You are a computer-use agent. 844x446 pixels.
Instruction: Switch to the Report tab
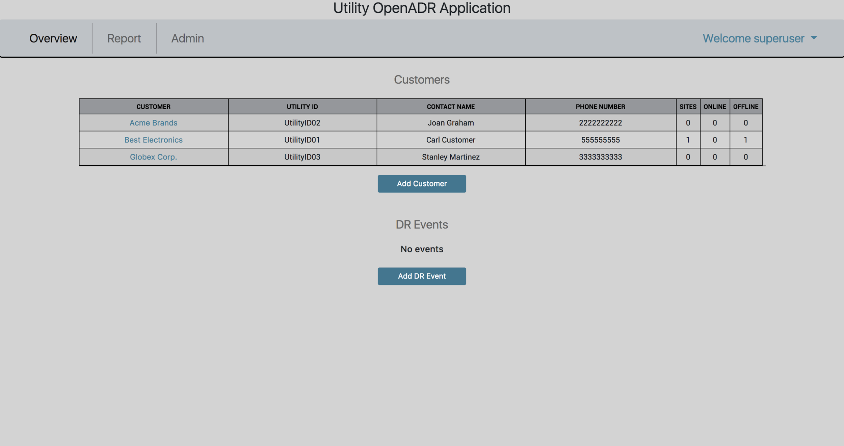(x=124, y=38)
